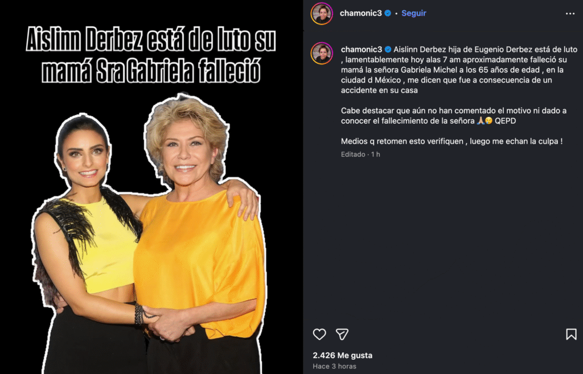Screen dimensions: 583x374
Task: Follow the account via the Seguir link
Action: (413, 13)
